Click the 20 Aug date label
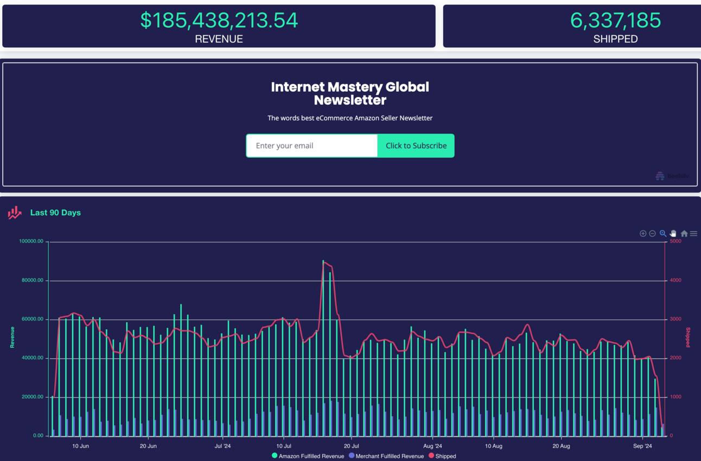This screenshot has width=701, height=461. pos(561,446)
